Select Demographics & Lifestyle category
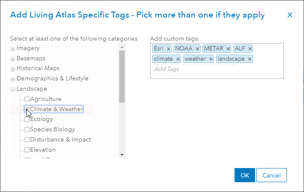304x192 pixels. 52,79
